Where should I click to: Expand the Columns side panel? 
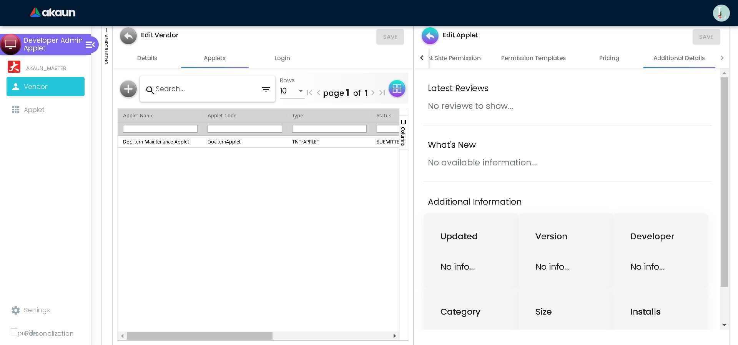click(x=403, y=133)
